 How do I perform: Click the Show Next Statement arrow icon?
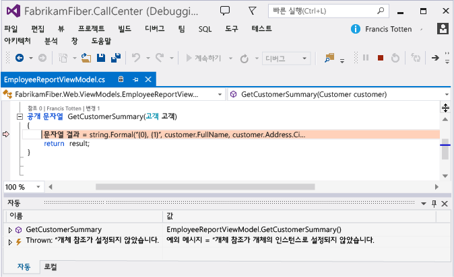point(435,58)
